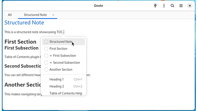
Task: Click the Gnote title in header bar
Action: (98, 6)
